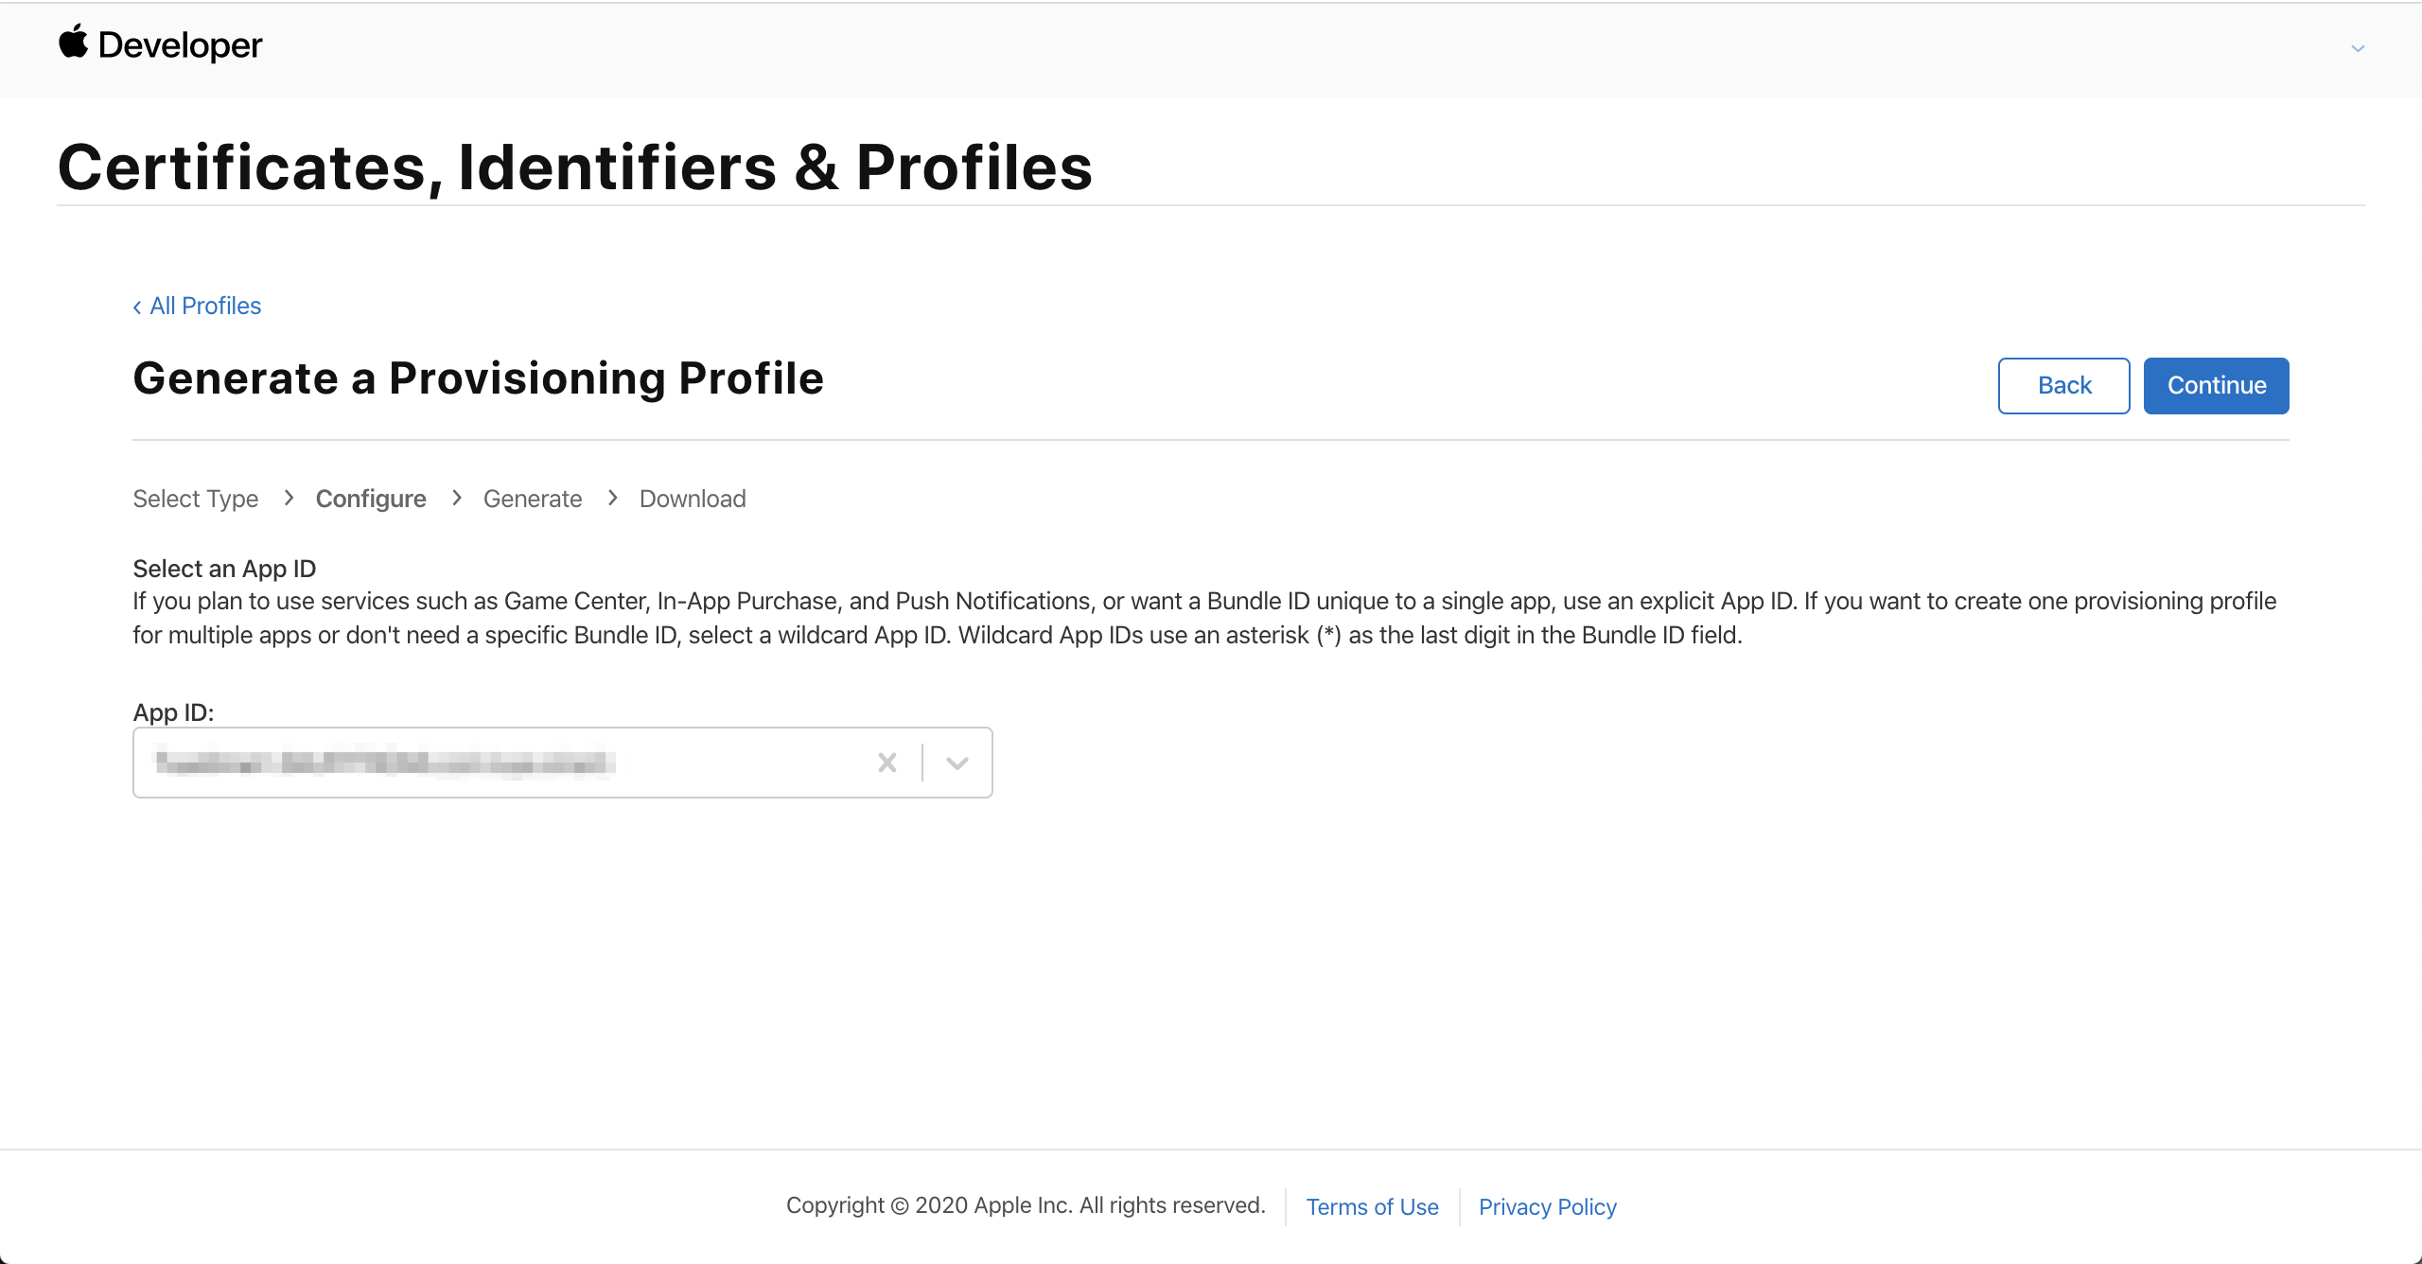This screenshot has width=2422, height=1264.
Task: Click the Download step label
Action: (x=693, y=499)
